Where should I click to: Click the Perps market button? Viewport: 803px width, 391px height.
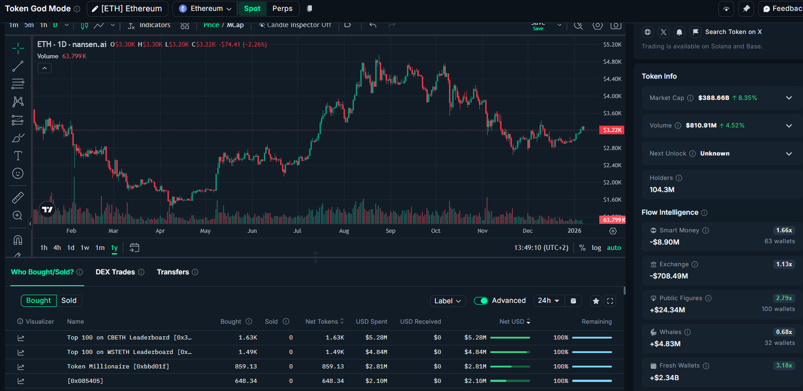282,9
